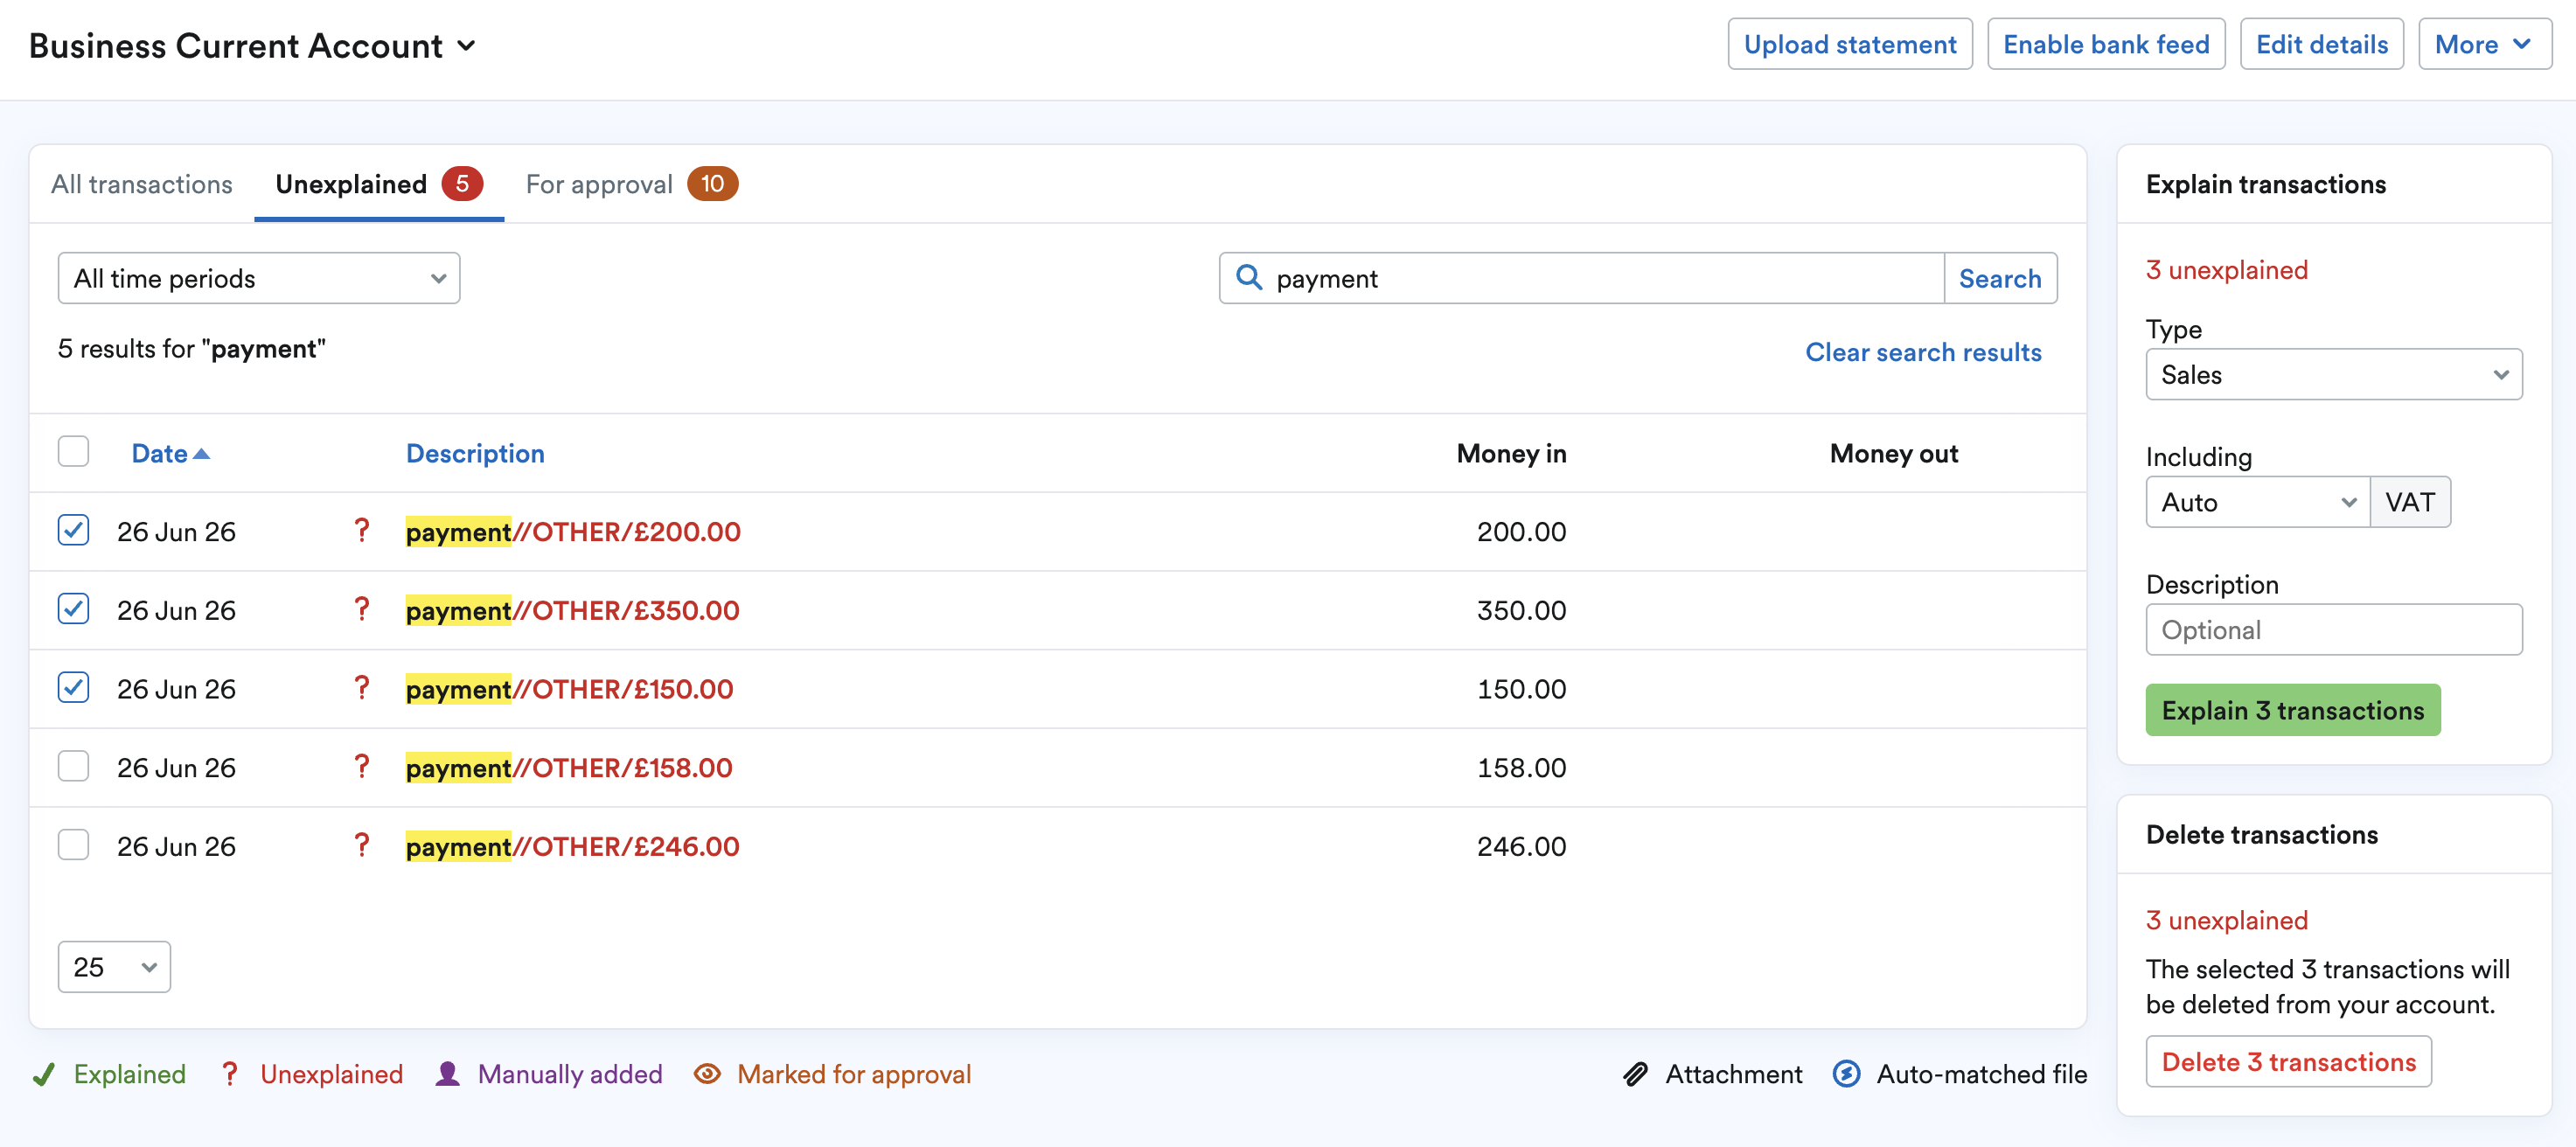Click the magnifier icon in search box
Viewport: 2576px width, 1147px height.
click(1249, 277)
